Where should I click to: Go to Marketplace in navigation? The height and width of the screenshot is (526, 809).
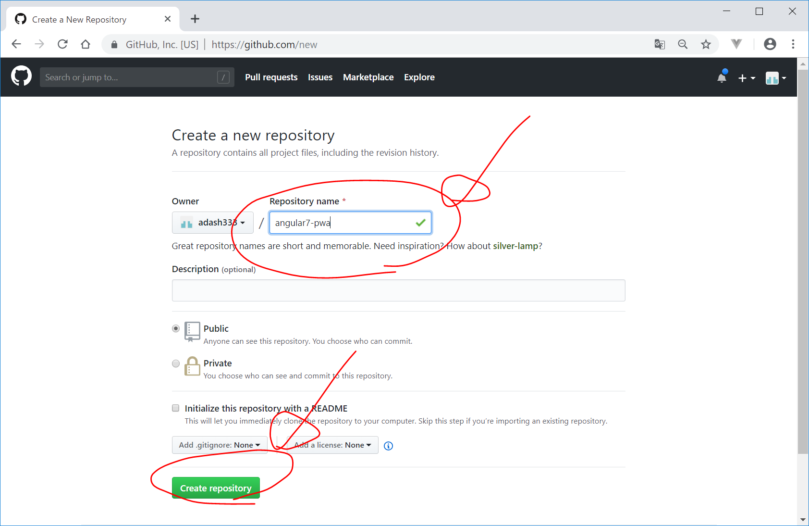pyautogui.click(x=368, y=77)
